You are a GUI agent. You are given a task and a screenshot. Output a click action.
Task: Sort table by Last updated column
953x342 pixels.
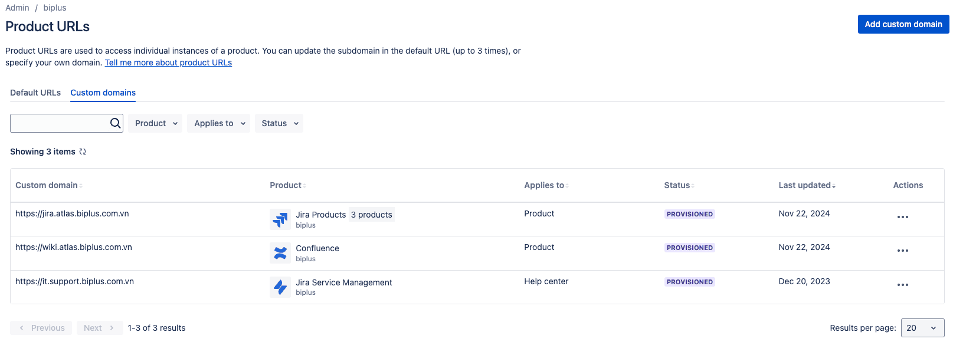coord(807,185)
